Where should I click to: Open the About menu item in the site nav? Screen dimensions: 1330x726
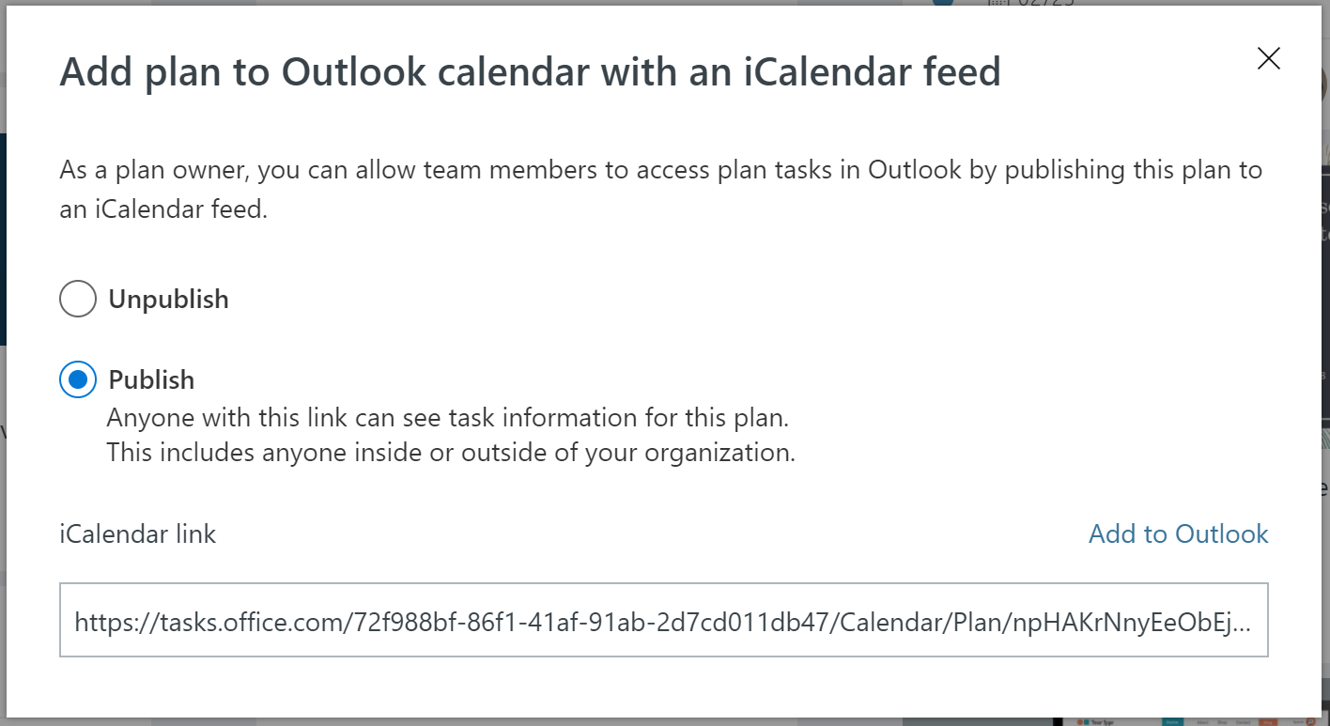(1203, 721)
